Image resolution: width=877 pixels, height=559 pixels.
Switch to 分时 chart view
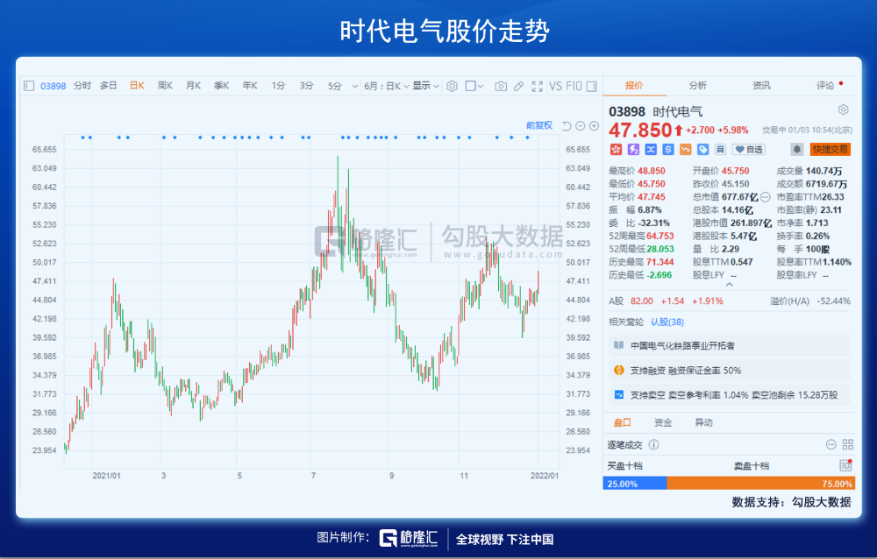pyautogui.click(x=82, y=86)
